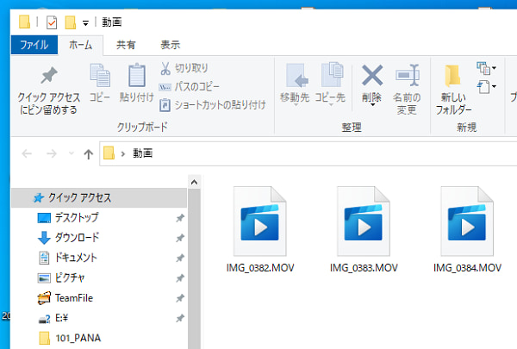Open Customize Quick Access Toolbar dropdown
The width and height of the screenshot is (517, 349).
[85, 23]
